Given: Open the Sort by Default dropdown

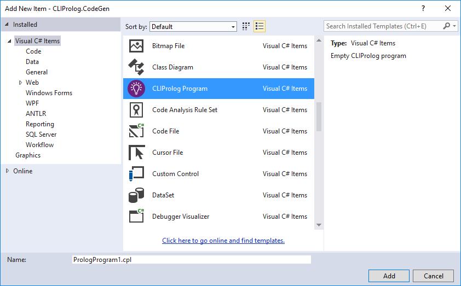Looking at the screenshot, I should (x=193, y=27).
